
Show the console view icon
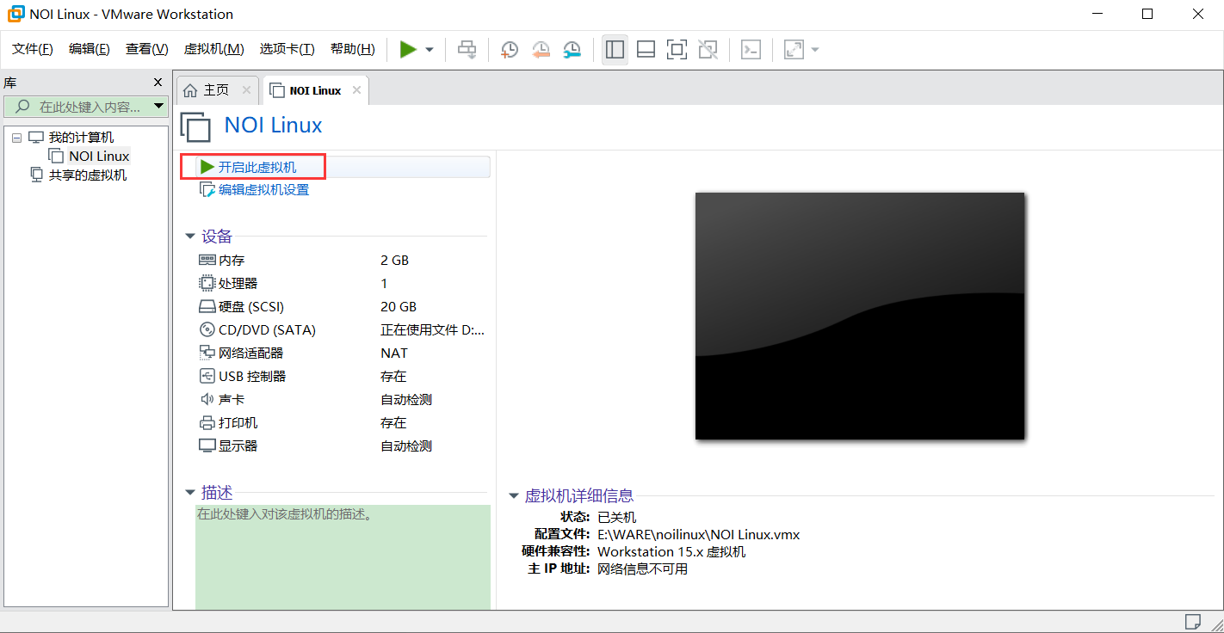click(750, 49)
